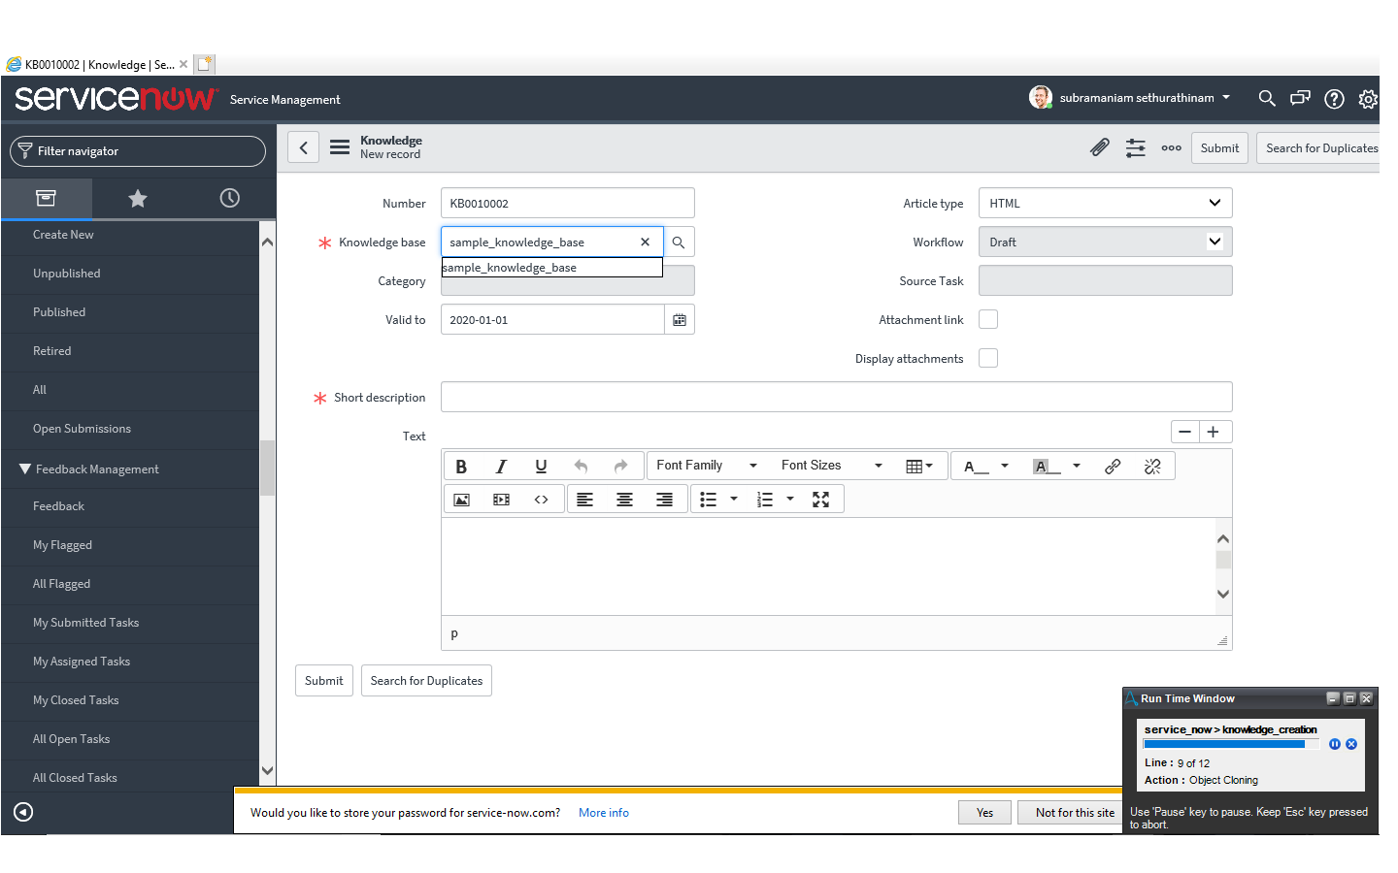Apply italic formatting in editor
Screen dimensions: 1398x873
click(x=501, y=467)
